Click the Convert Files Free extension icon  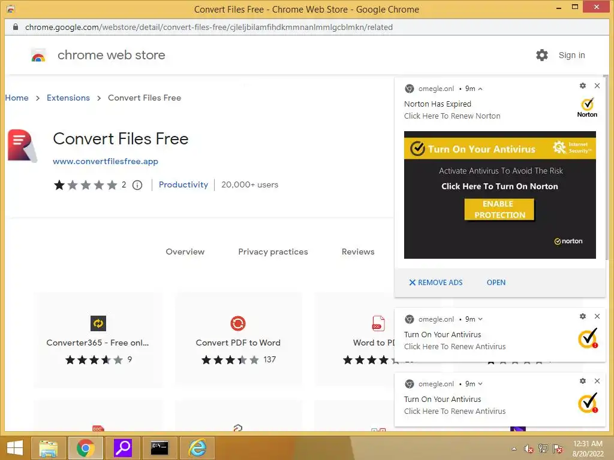click(x=22, y=146)
